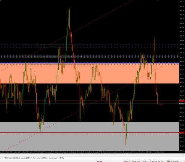Image resolution: width=185 pixels, height=162 pixels.
Task: Click the Margin: 28 694.07 value
Action: (26, 158)
